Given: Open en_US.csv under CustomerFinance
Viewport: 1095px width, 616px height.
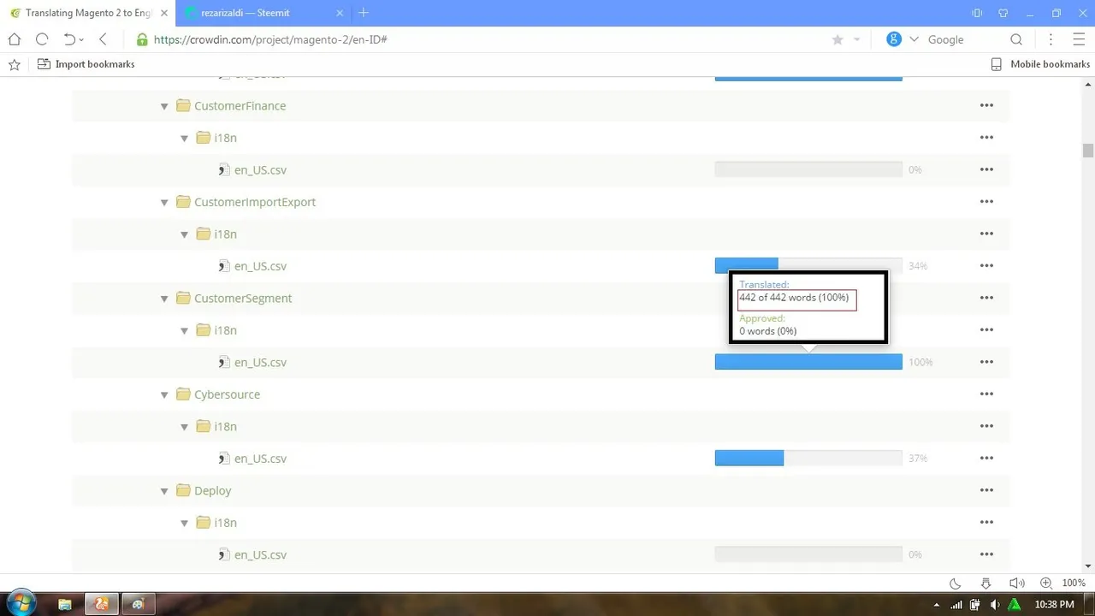Looking at the screenshot, I should pyautogui.click(x=260, y=169).
